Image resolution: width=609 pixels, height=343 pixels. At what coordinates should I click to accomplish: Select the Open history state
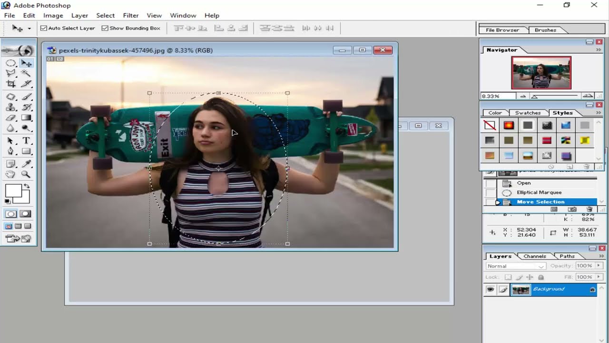[546, 183]
